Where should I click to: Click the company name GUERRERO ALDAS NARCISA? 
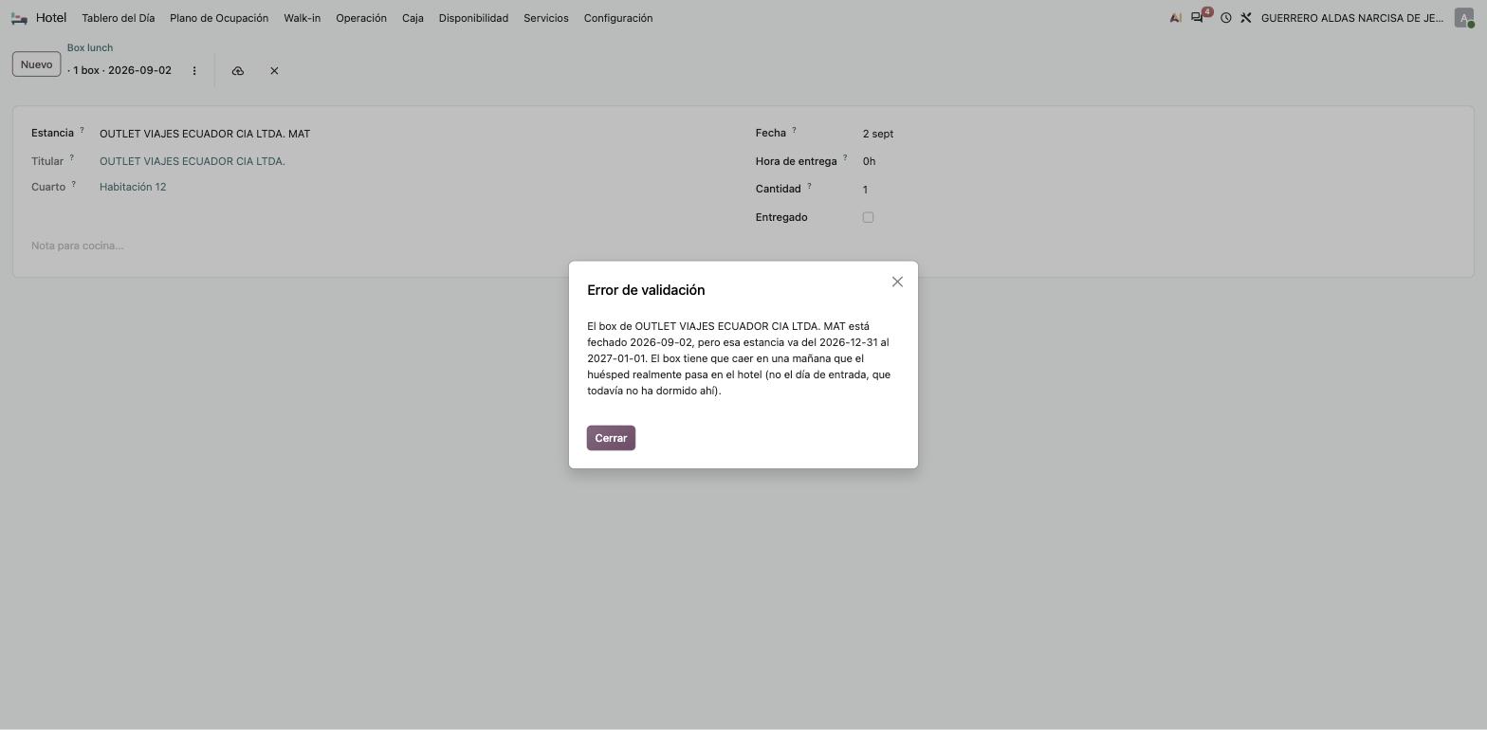[x=1352, y=18]
